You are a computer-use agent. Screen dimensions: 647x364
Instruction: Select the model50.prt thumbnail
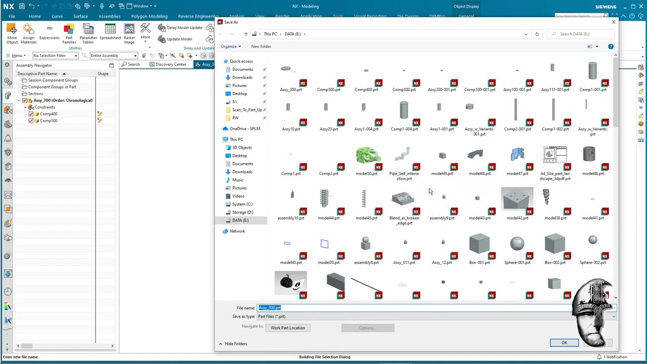coord(367,156)
